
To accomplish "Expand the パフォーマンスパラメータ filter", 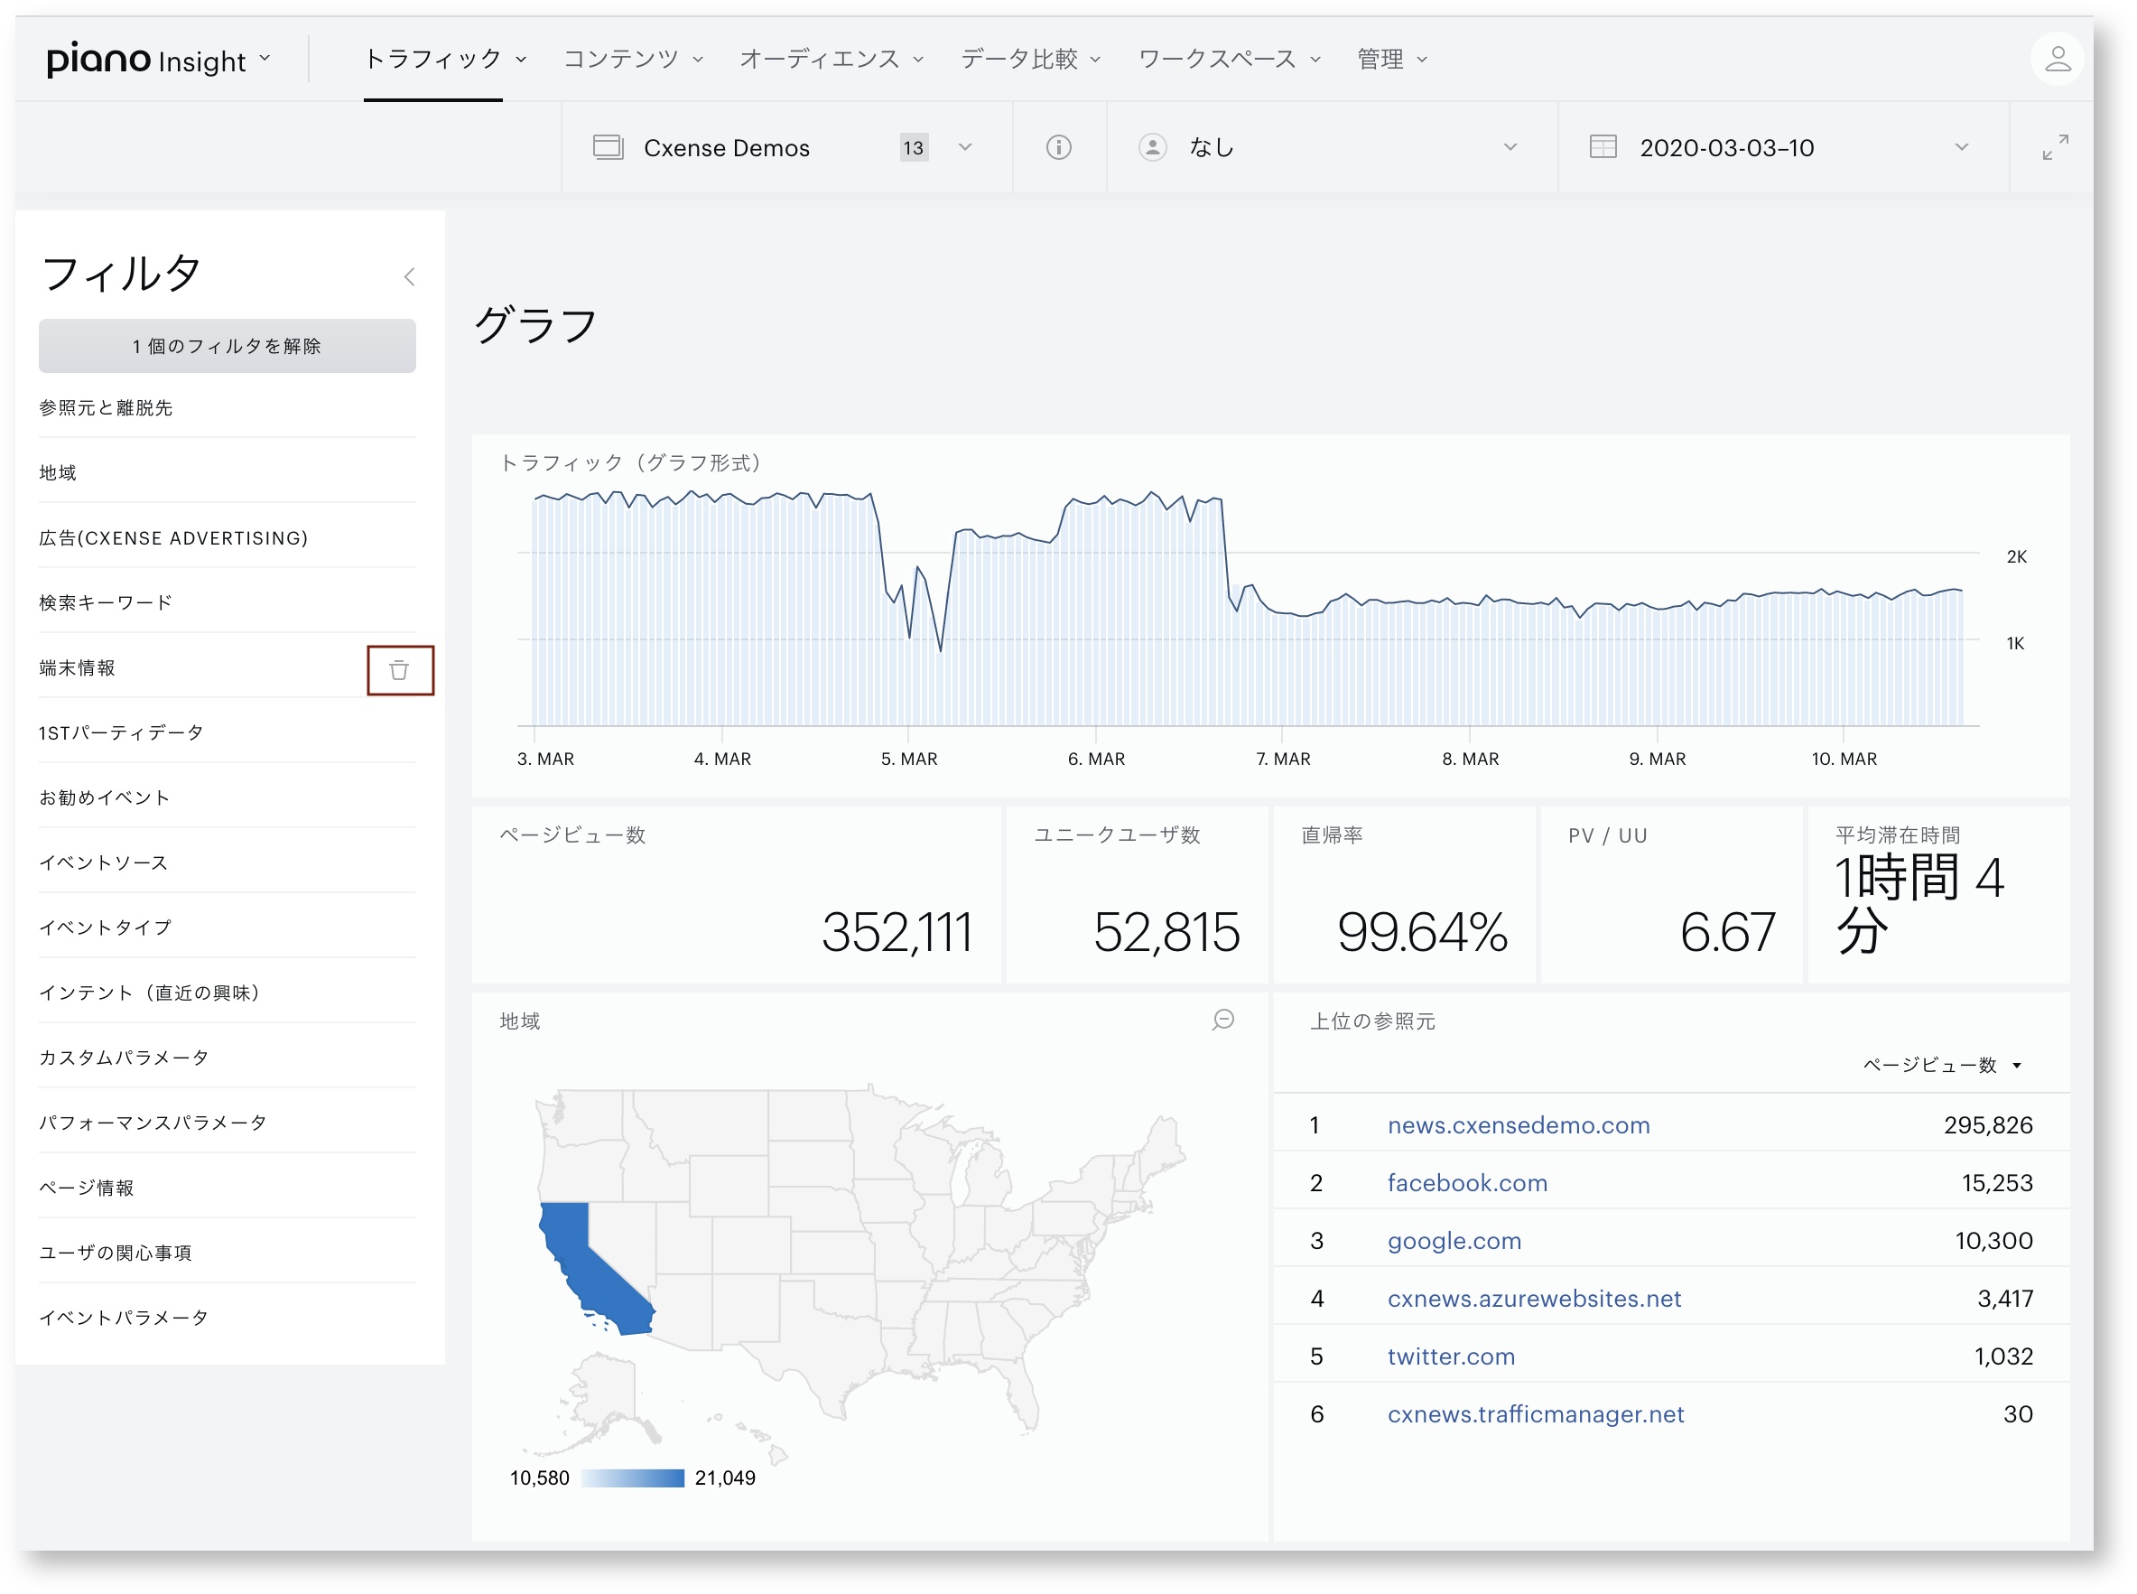I will [x=227, y=1123].
